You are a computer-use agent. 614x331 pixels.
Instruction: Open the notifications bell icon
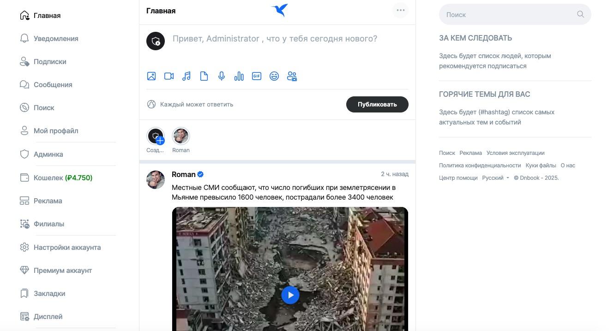tap(24, 38)
